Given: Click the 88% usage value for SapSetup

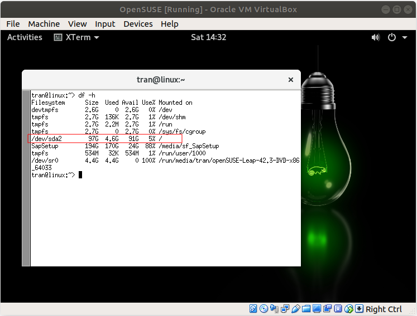Looking at the screenshot, I should (150, 146).
